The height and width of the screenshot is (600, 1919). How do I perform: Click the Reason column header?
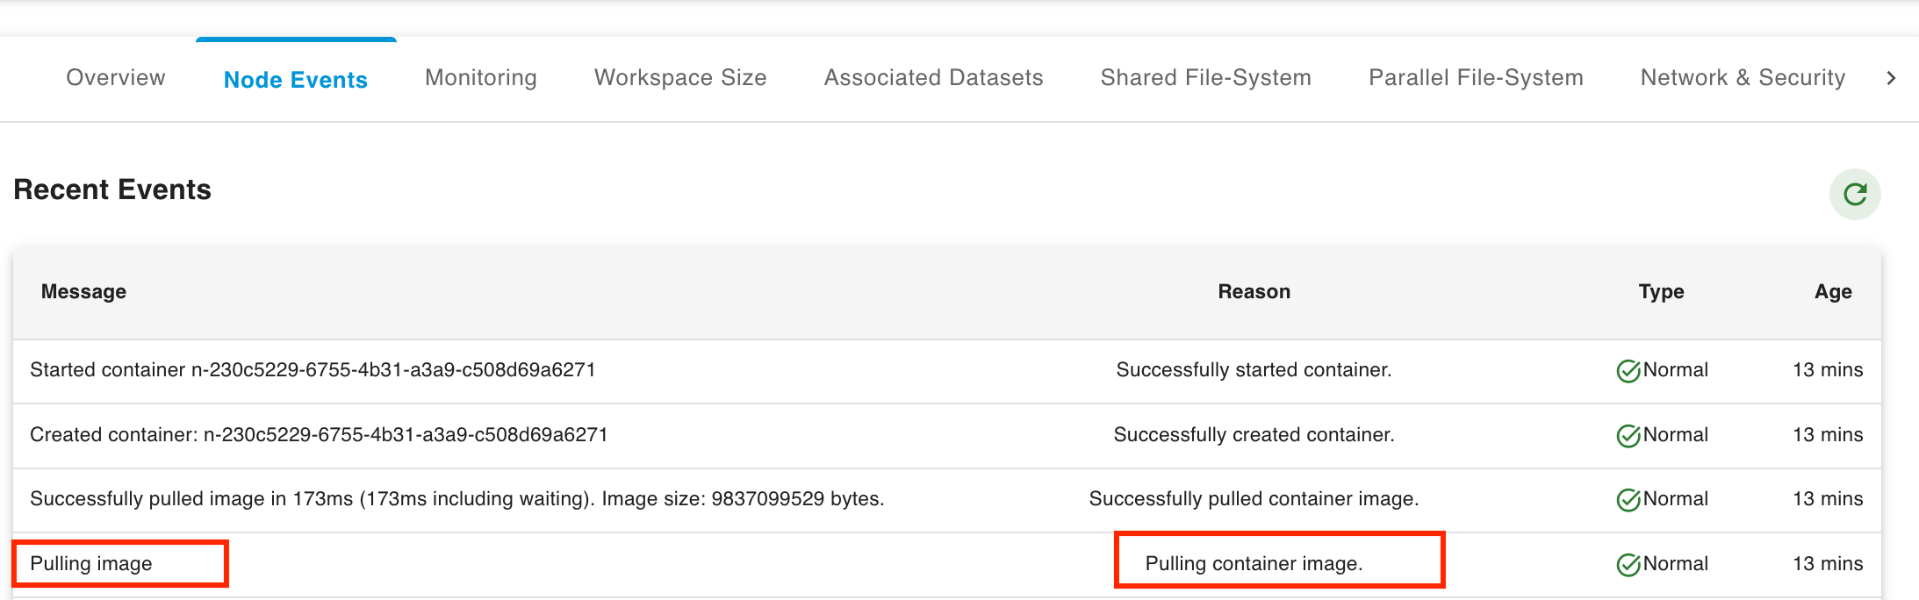click(1254, 292)
